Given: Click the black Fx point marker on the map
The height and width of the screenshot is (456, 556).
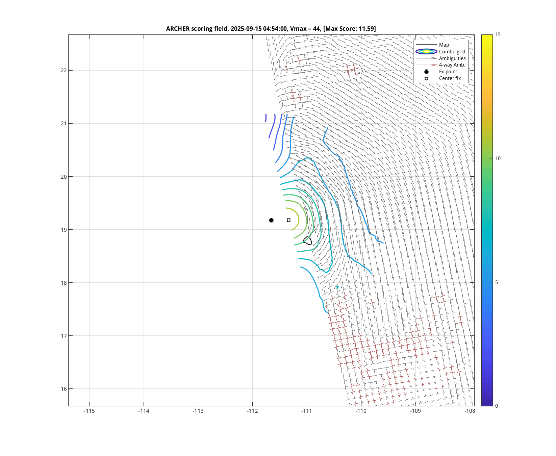Looking at the screenshot, I should [271, 220].
